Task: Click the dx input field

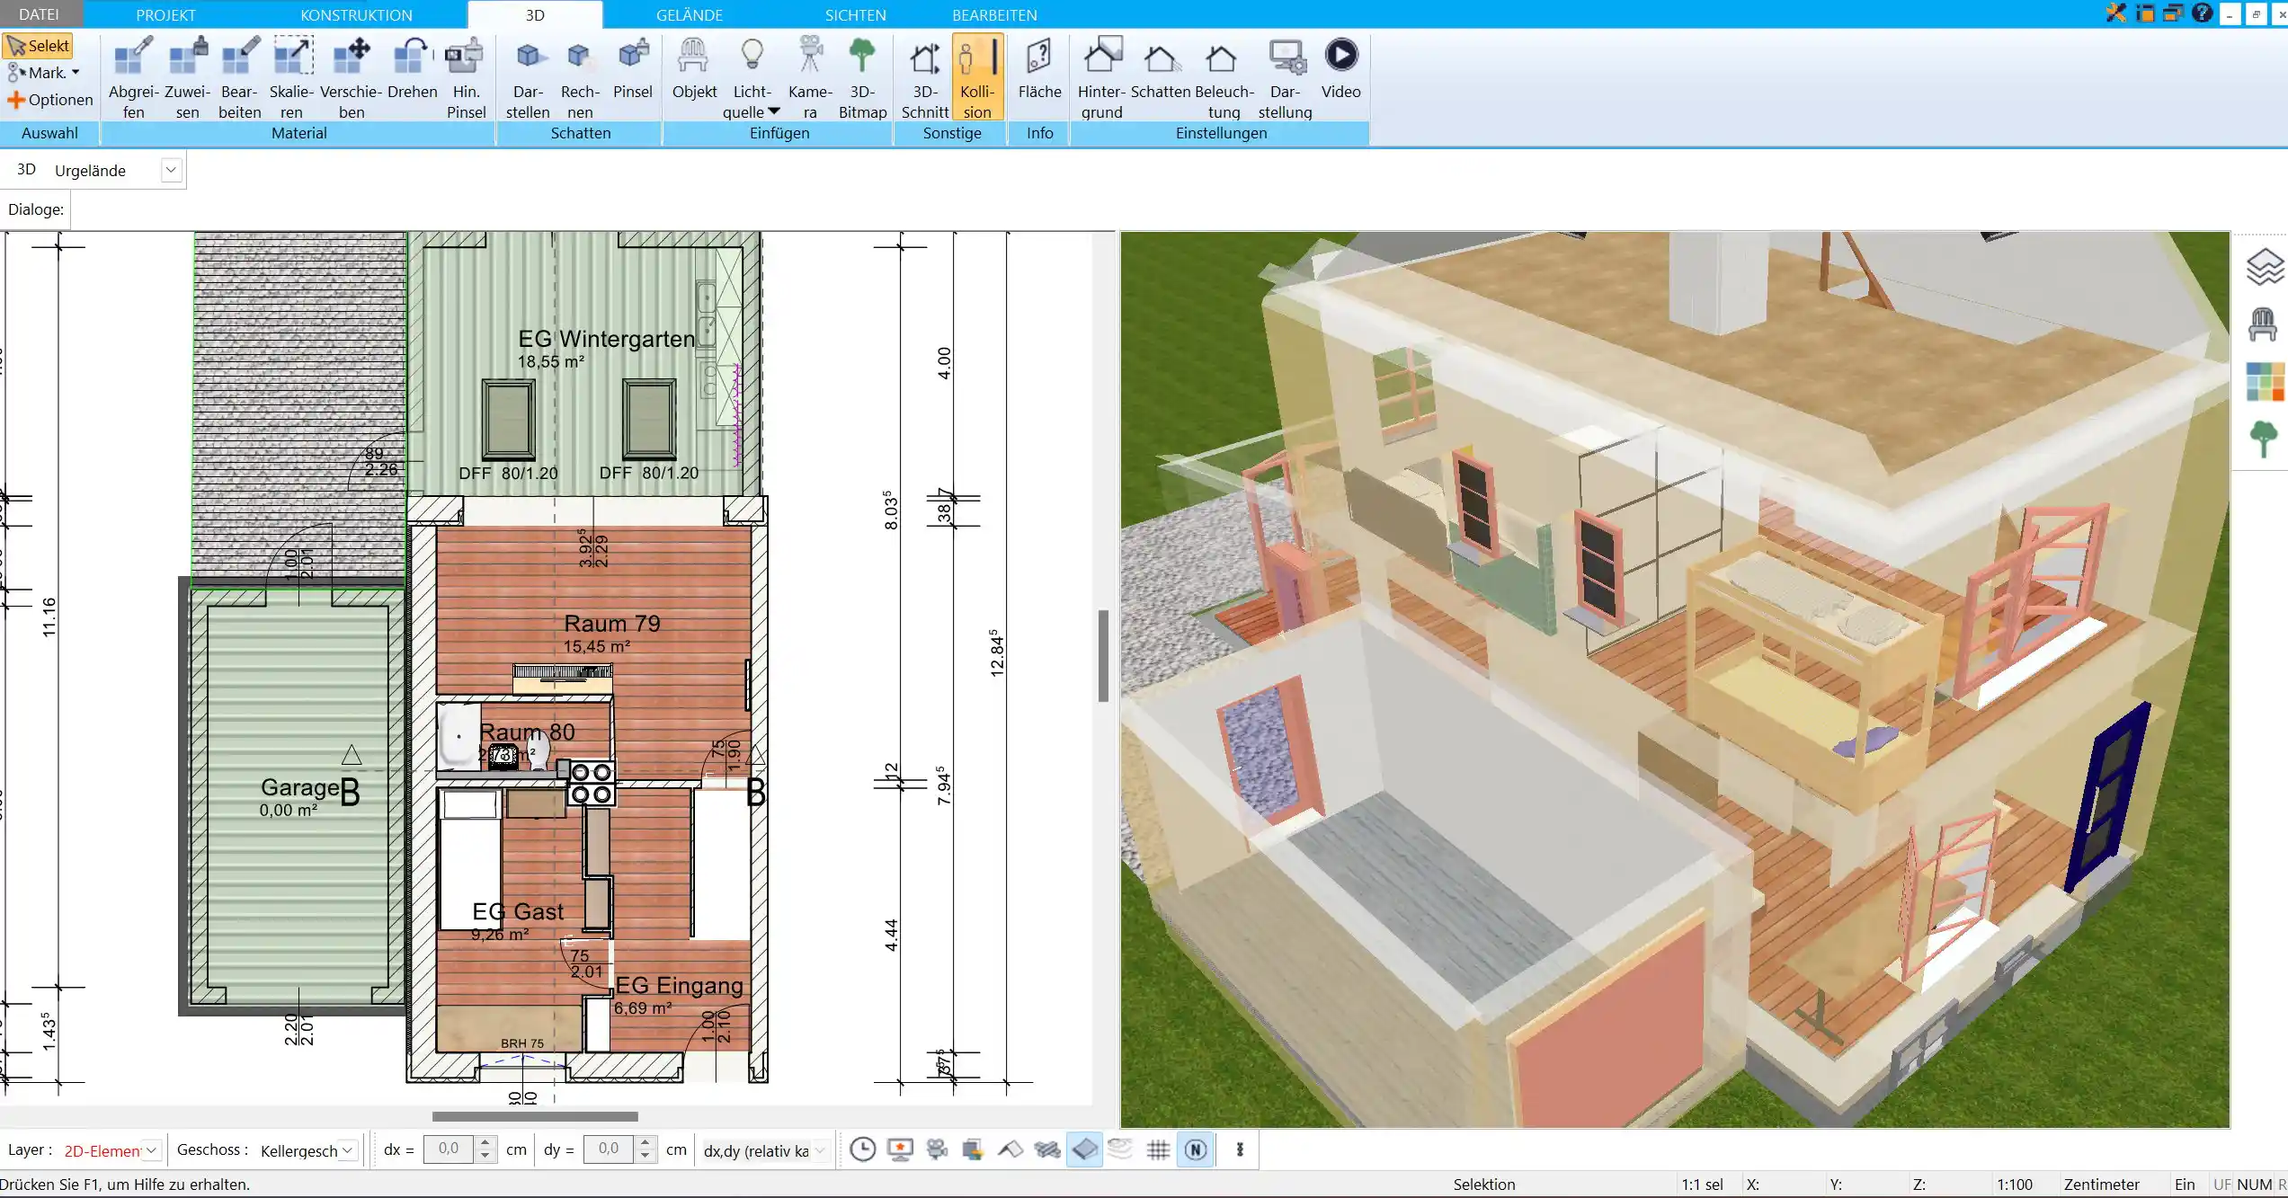Action: pos(449,1149)
